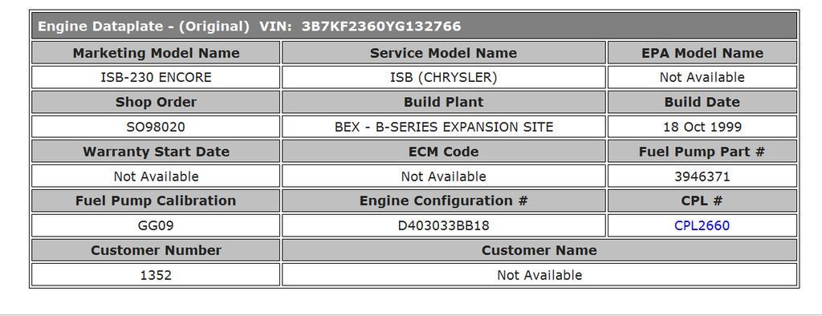The image size is (822, 316).
Task: Click the GG09 fuel pump calibration value
Action: (156, 225)
